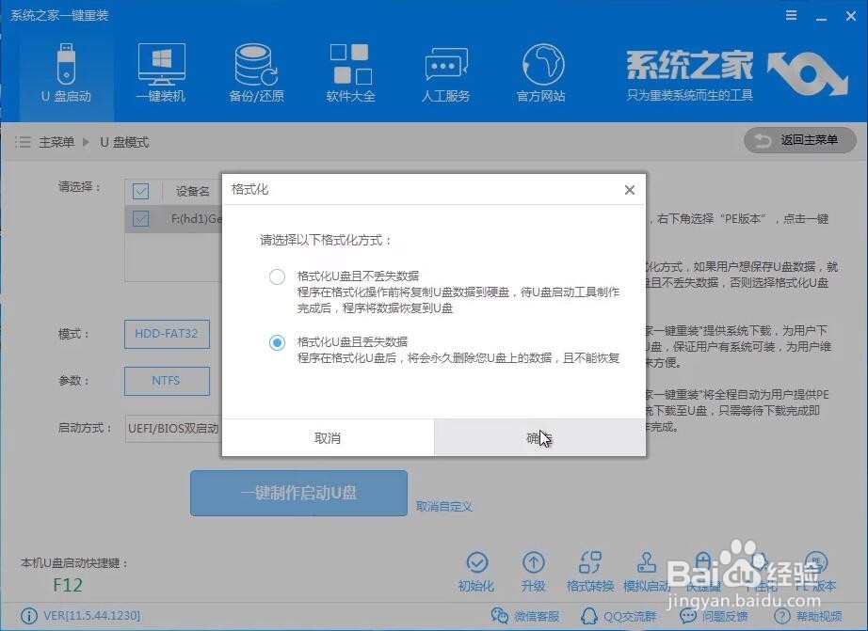The width and height of the screenshot is (868, 631).
Task: Click the 系统之家 logo banner
Action: [x=737, y=76]
